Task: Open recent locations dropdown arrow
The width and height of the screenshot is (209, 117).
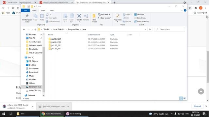Action: click(x=32, y=29)
